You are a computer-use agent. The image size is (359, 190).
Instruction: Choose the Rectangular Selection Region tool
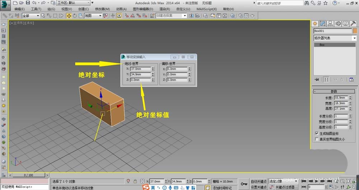[x=55, y=16]
